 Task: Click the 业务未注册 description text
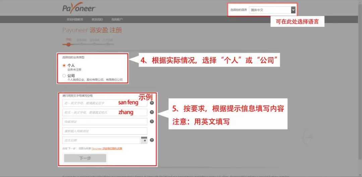click(x=74, y=69)
